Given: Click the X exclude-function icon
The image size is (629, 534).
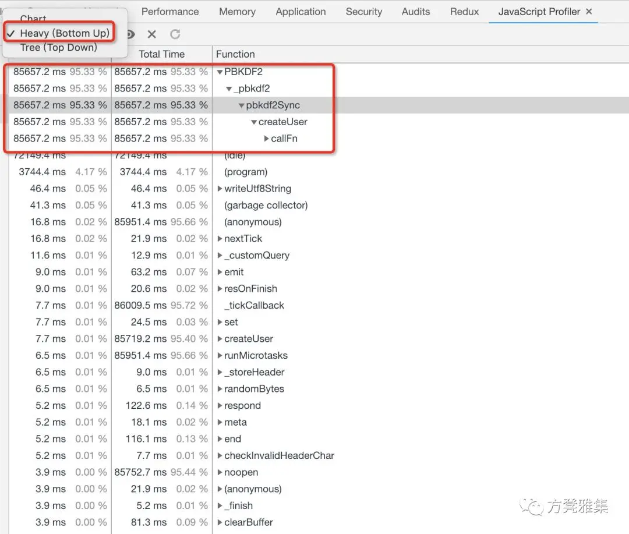Looking at the screenshot, I should pyautogui.click(x=151, y=34).
